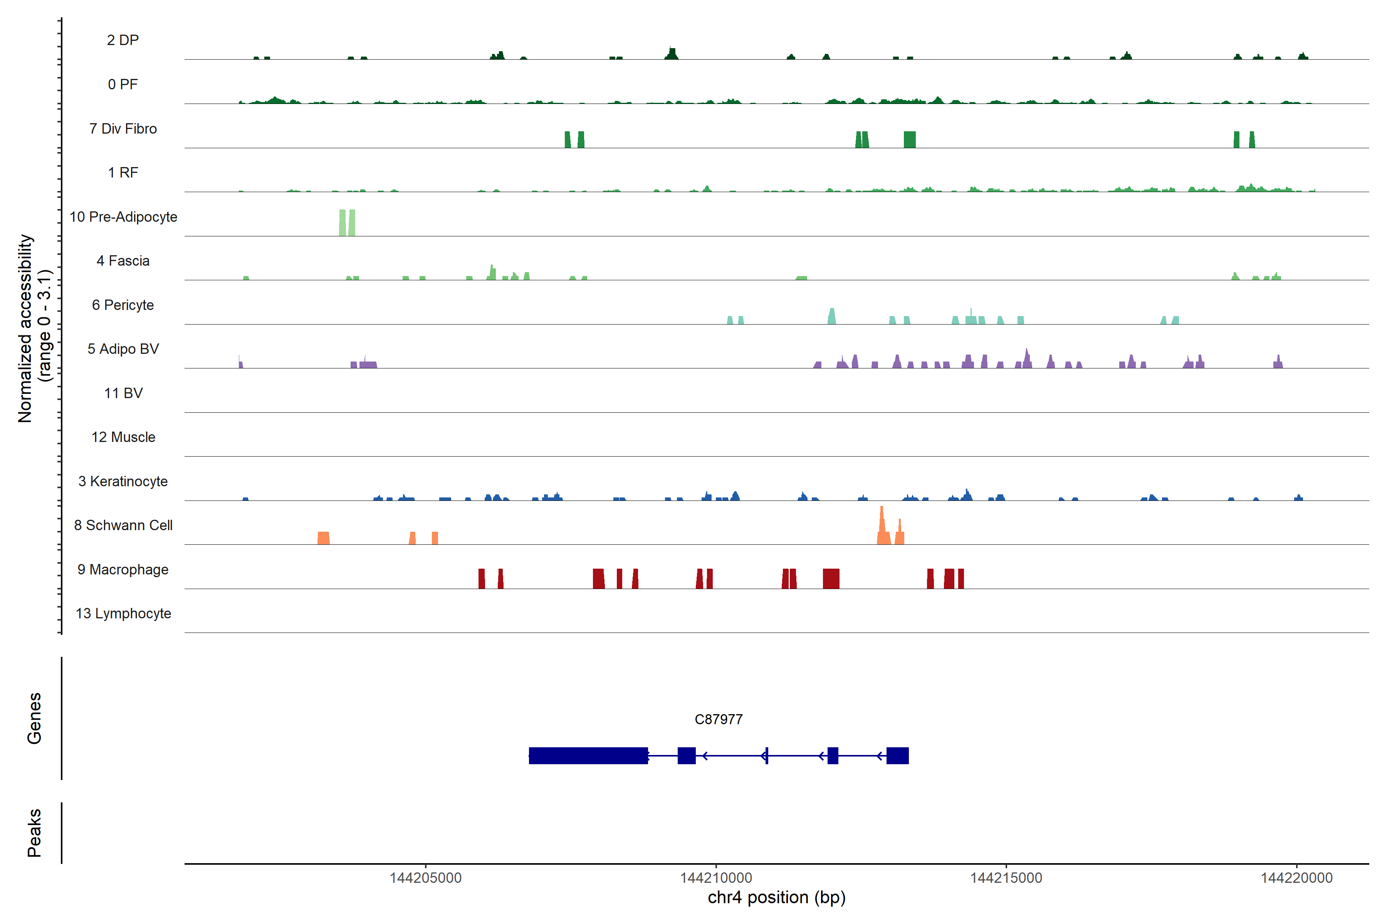Click the large leftmost C87977 exon block

click(x=588, y=755)
